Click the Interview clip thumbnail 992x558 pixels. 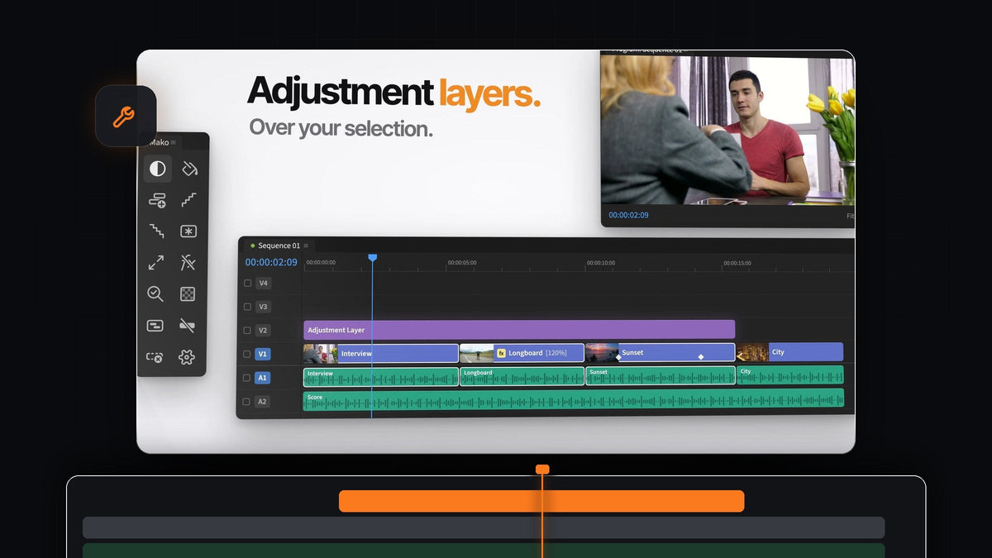pos(321,353)
